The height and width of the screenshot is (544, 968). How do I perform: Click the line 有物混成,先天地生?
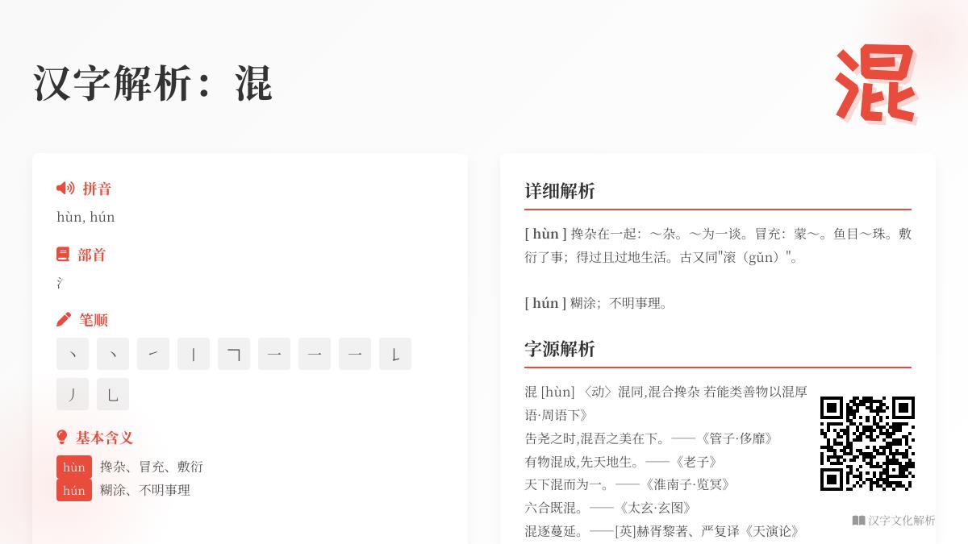point(621,462)
